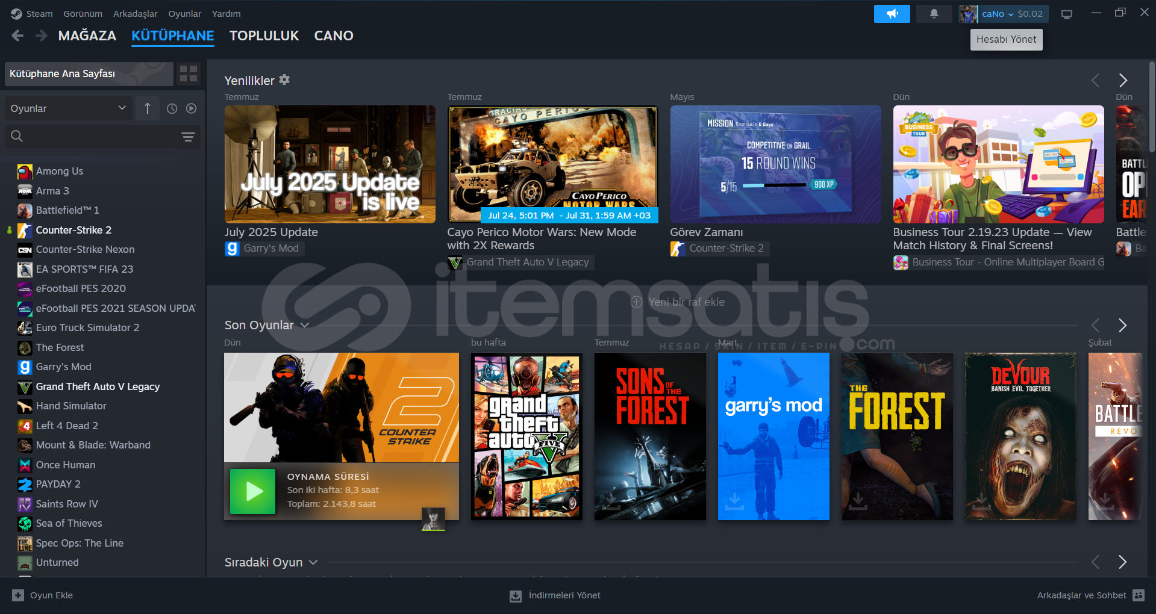Next page arrow in Son Oyunlar shelf

[x=1123, y=326]
